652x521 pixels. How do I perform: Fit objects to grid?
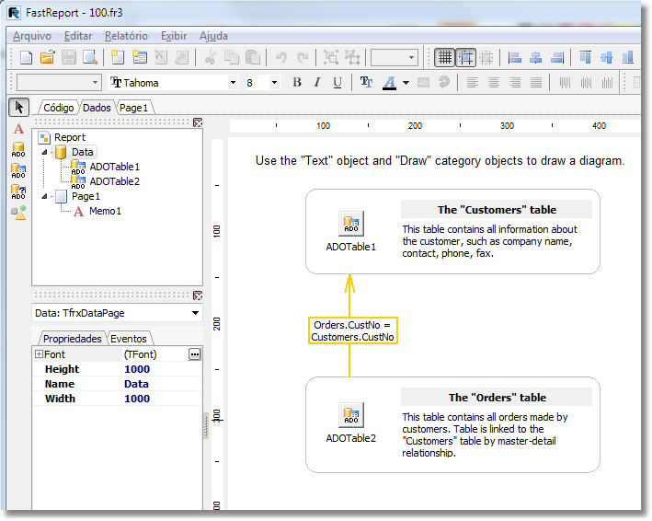coord(486,57)
